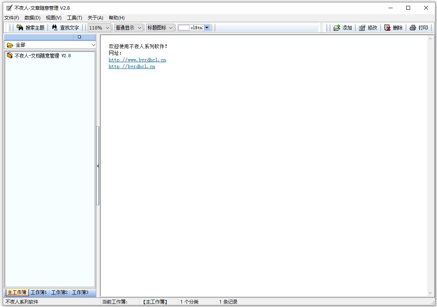Open the clBtn color picker dropdown
The width and height of the screenshot is (437, 307).
click(x=207, y=28)
